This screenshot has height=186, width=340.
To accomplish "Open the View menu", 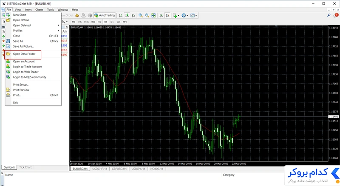I will (x=18, y=9).
